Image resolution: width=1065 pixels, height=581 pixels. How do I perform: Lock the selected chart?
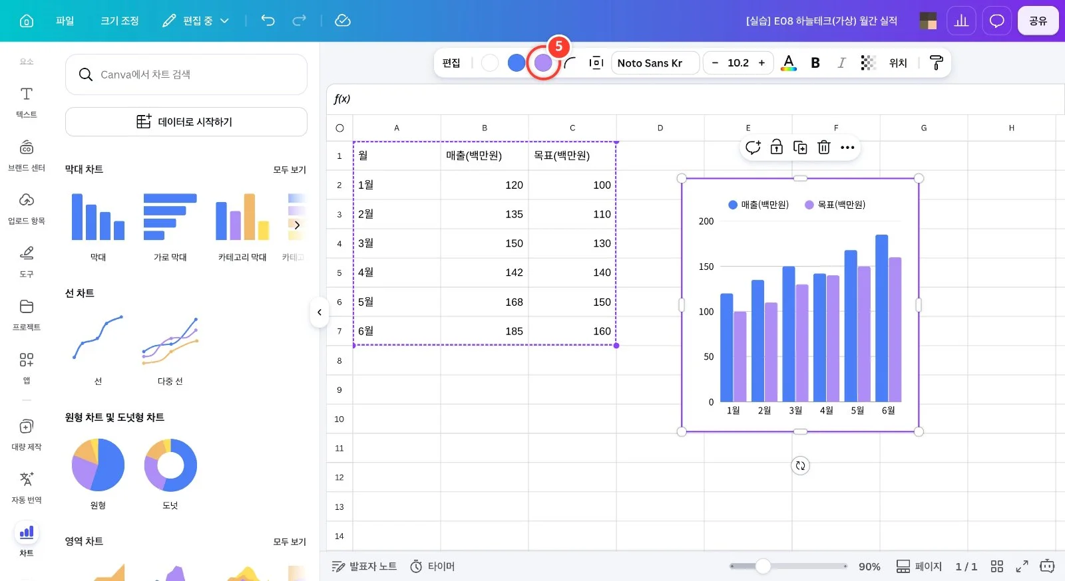(x=777, y=147)
